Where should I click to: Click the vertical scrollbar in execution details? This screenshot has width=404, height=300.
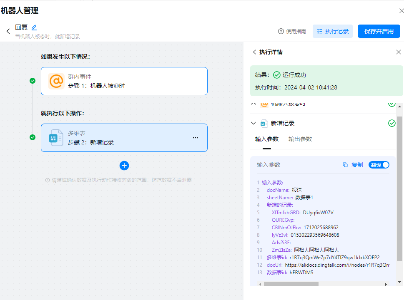pos(399,188)
